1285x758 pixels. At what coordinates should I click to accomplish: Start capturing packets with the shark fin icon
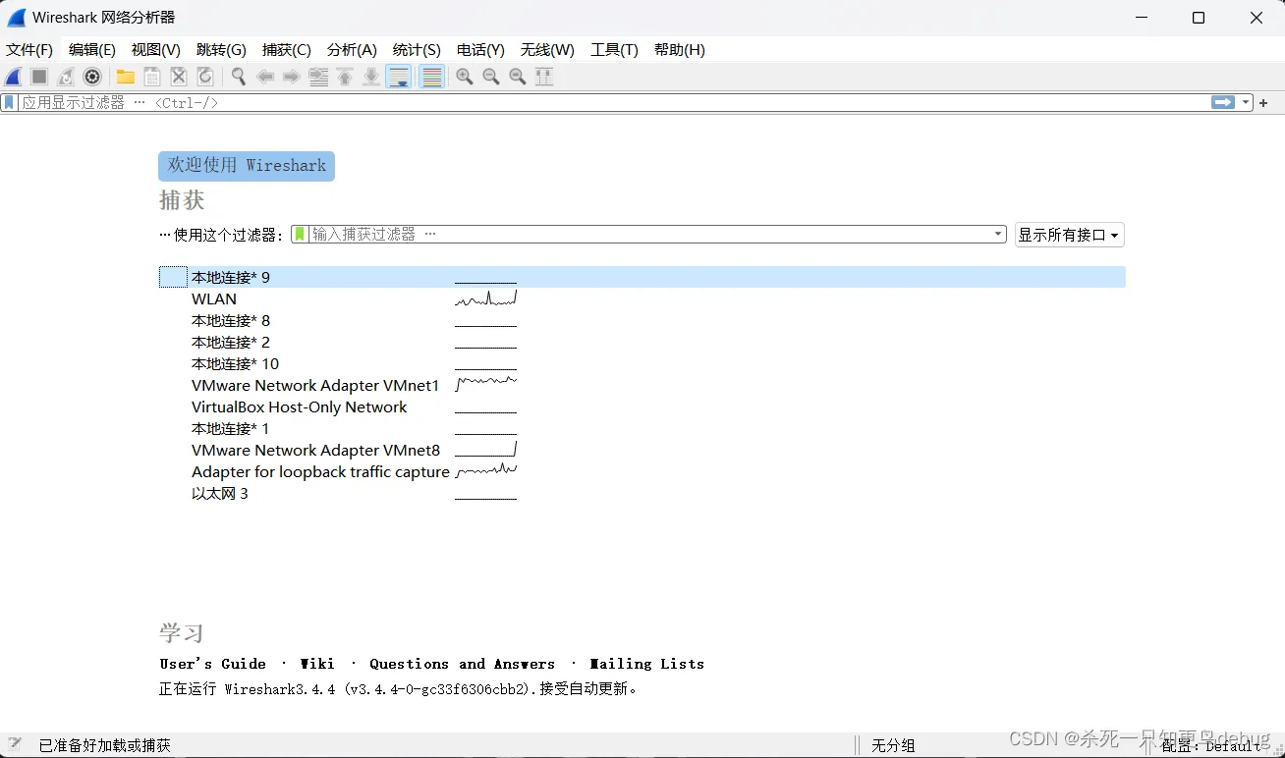pyautogui.click(x=14, y=77)
